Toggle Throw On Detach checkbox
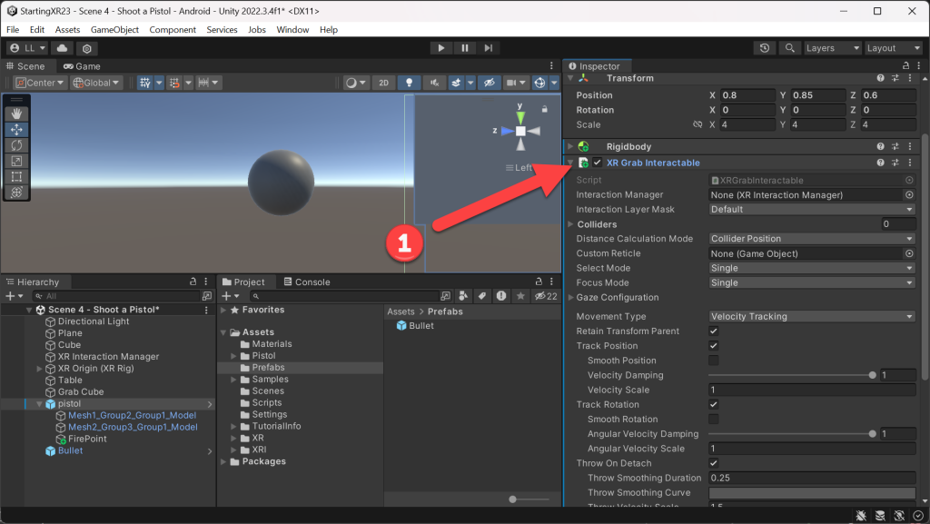930x524 pixels. coord(714,463)
